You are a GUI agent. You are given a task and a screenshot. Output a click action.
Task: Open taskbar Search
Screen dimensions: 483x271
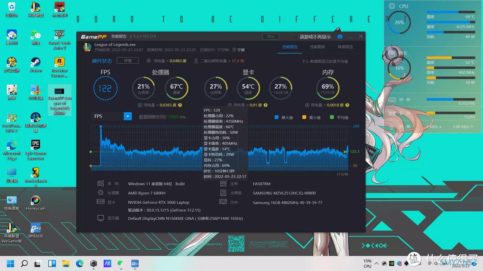pos(24,263)
